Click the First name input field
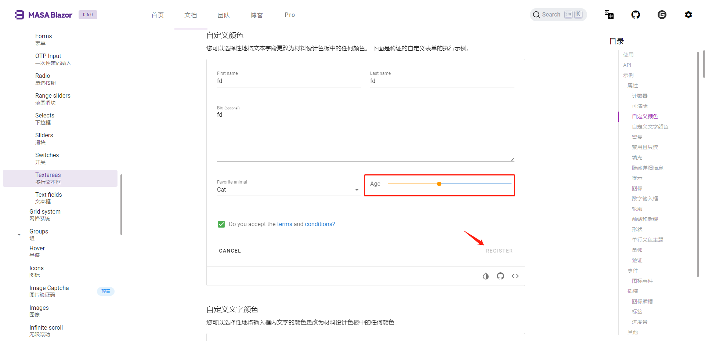 (x=289, y=81)
